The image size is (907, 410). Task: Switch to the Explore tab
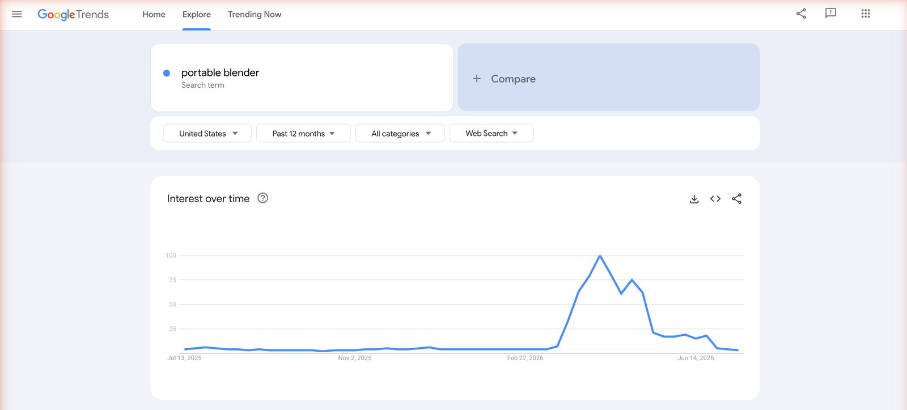point(197,15)
